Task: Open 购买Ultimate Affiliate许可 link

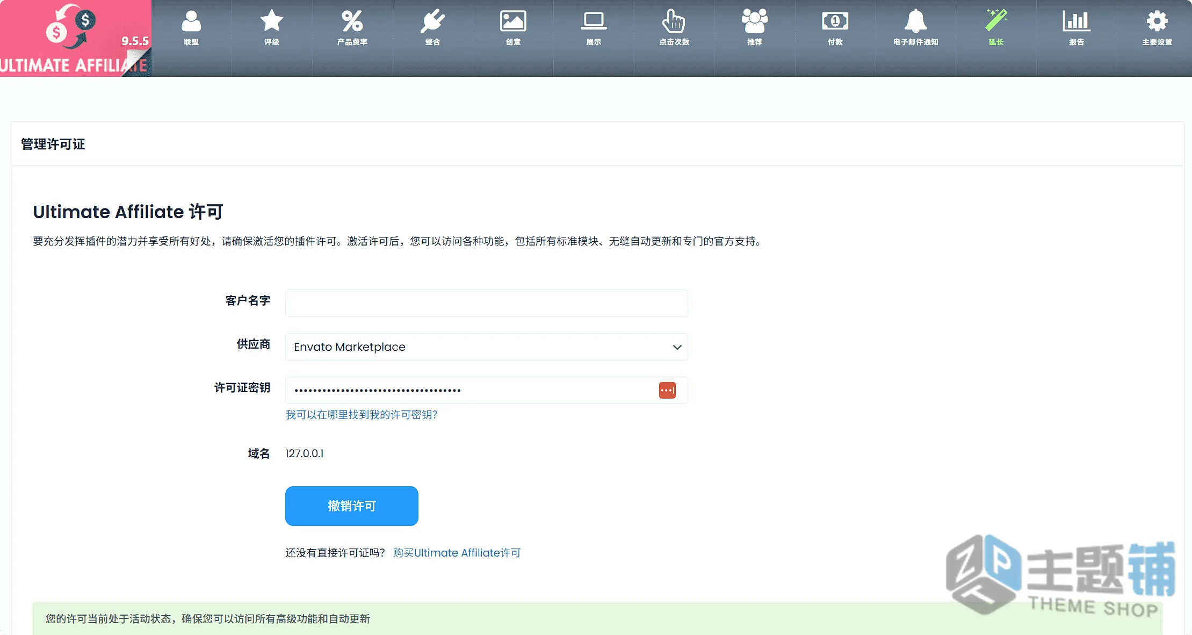Action: [457, 553]
